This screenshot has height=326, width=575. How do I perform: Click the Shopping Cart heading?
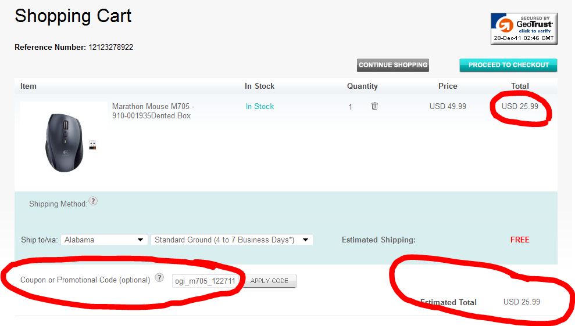pos(73,16)
